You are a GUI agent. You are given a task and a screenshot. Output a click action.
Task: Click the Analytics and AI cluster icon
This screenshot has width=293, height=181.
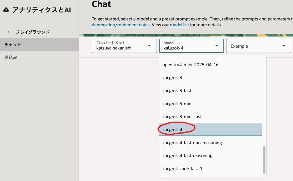6,10
